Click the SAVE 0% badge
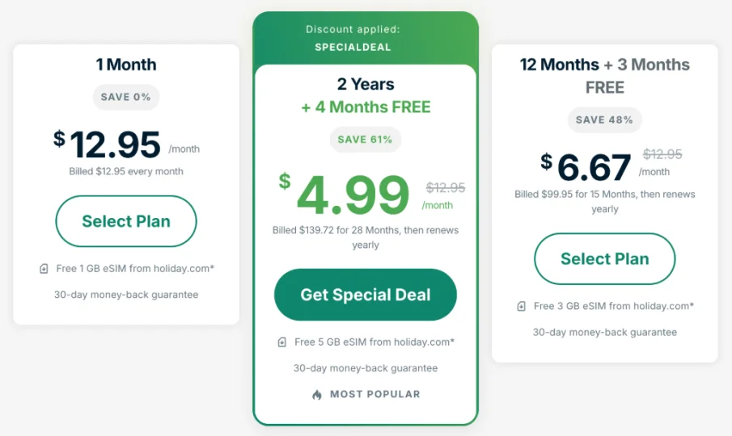732x436 pixels. (126, 97)
